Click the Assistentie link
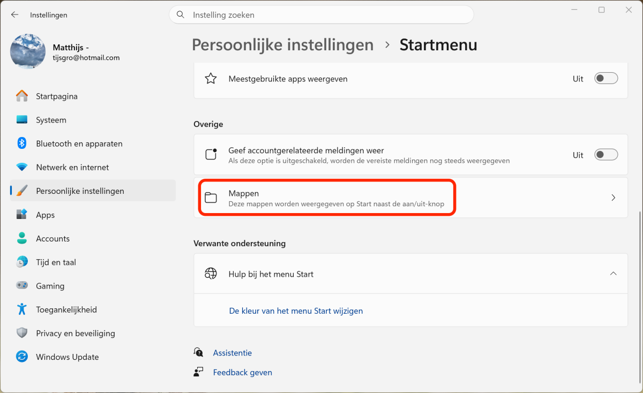Screen dimensions: 643x393 232,353
